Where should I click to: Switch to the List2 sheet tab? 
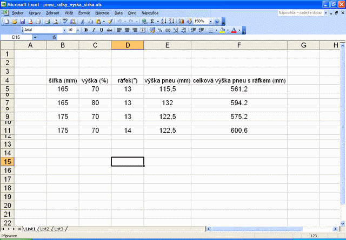pos(45,229)
